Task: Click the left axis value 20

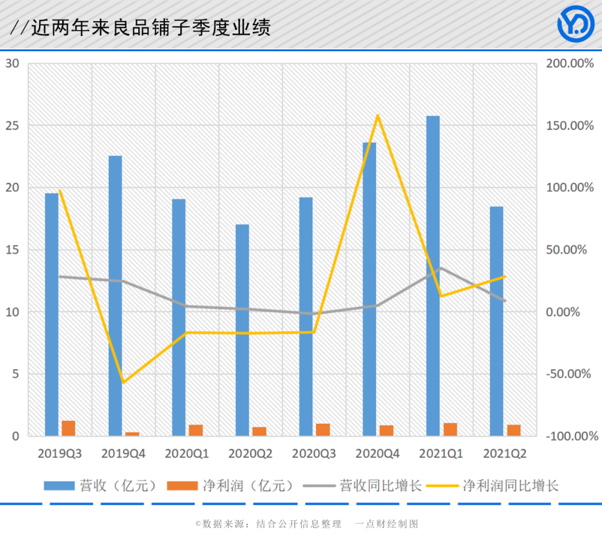Action: (x=12, y=188)
